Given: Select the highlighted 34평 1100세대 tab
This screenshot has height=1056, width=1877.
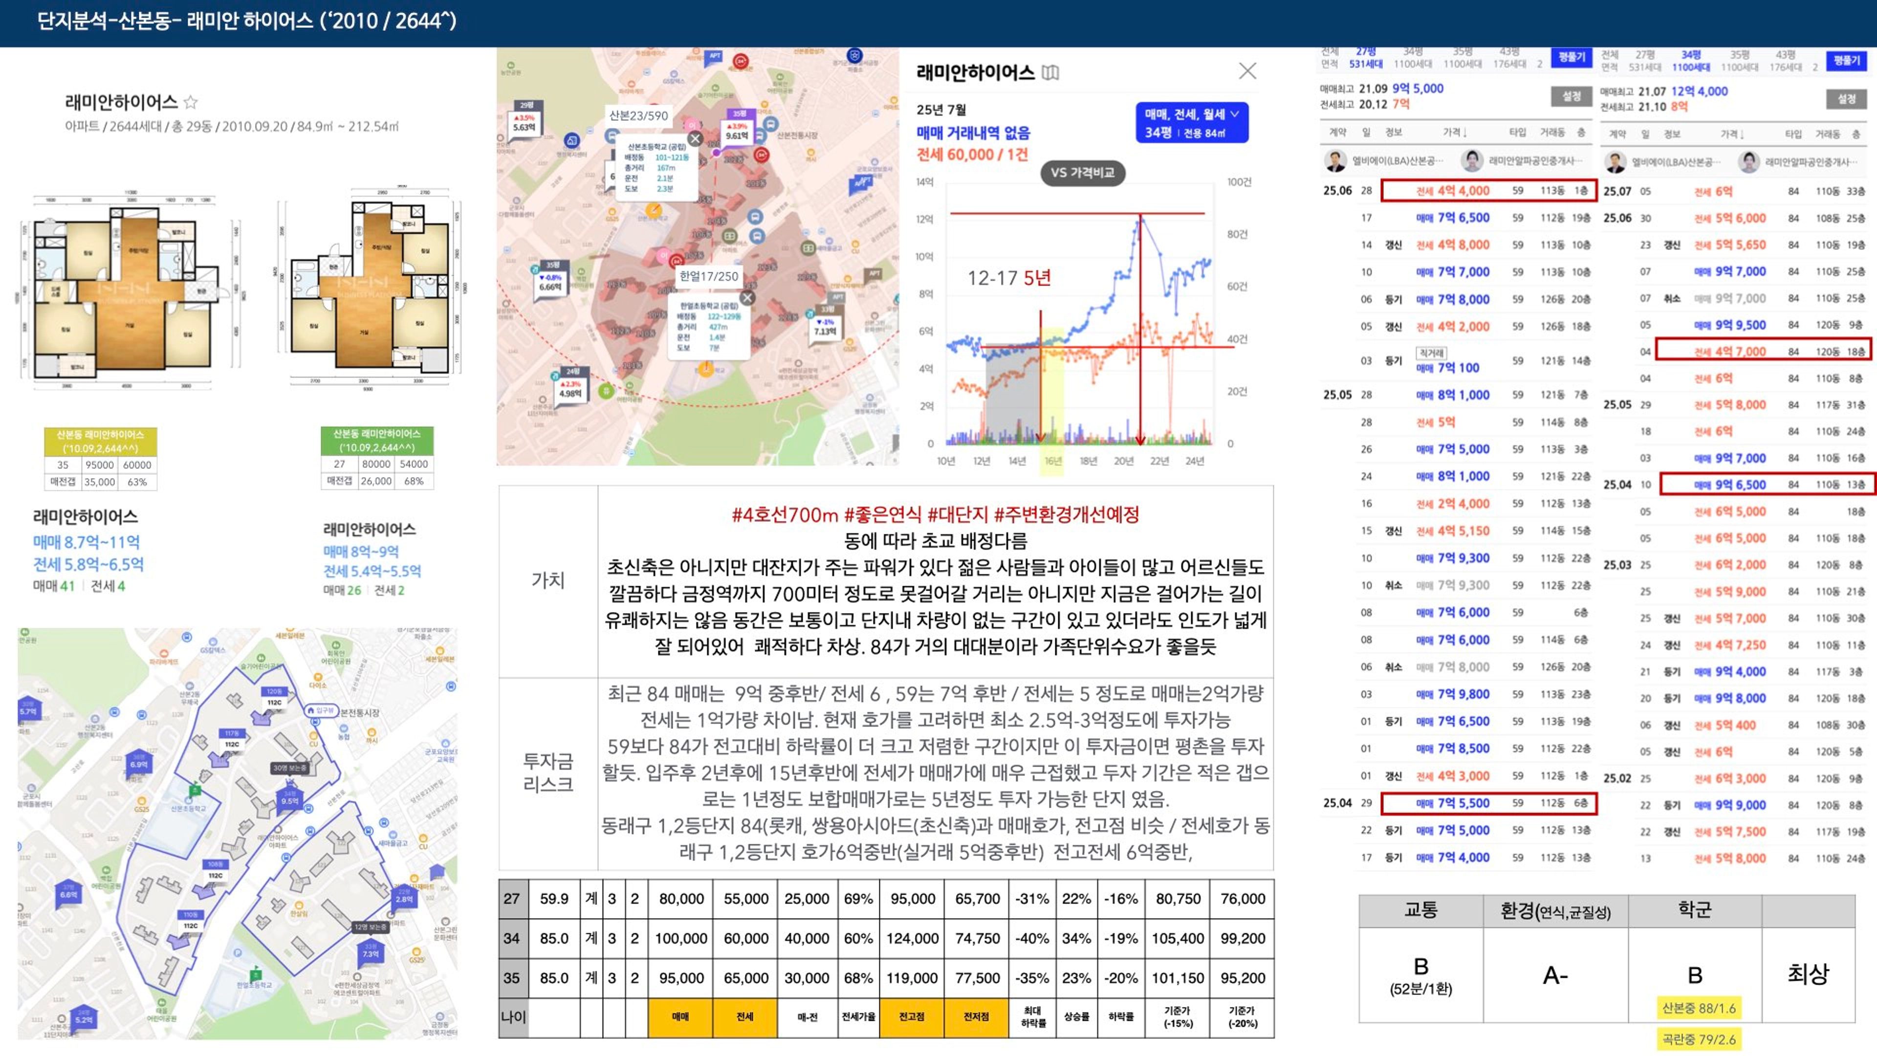Looking at the screenshot, I should click(1690, 61).
